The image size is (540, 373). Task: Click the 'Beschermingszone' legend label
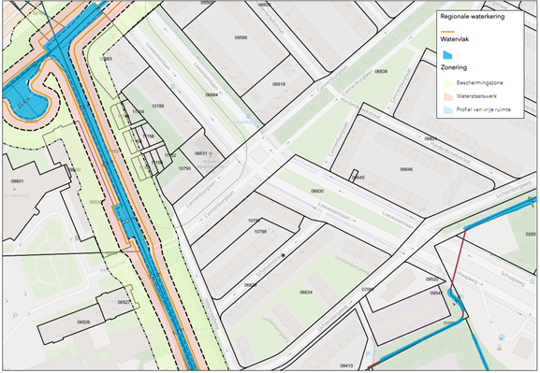pos(480,83)
